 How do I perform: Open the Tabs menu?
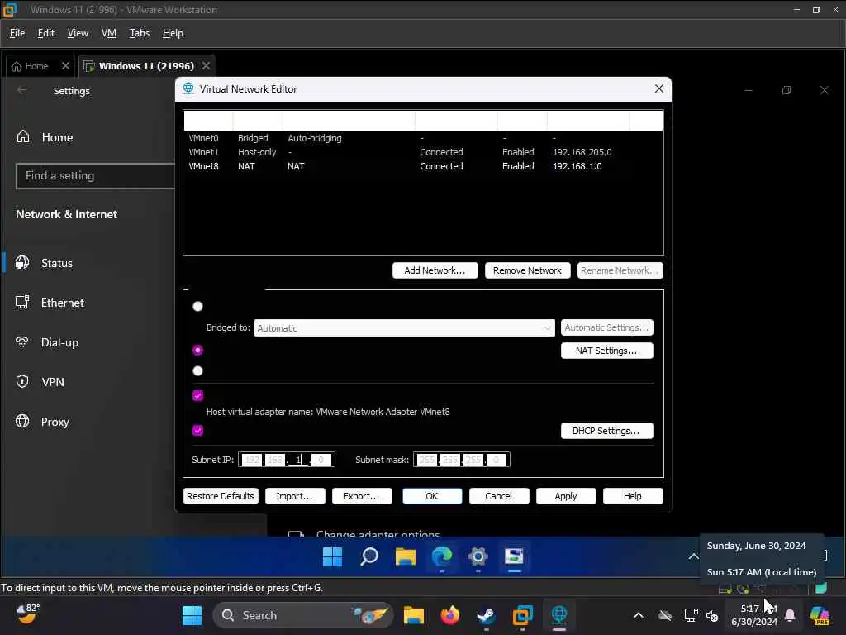[139, 33]
